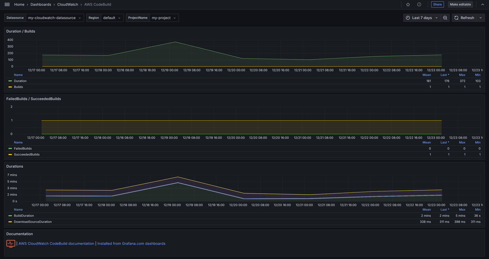Click the yellow Builds legend color swatch
Viewport: 489px width, 259px height.
(x=10, y=87)
